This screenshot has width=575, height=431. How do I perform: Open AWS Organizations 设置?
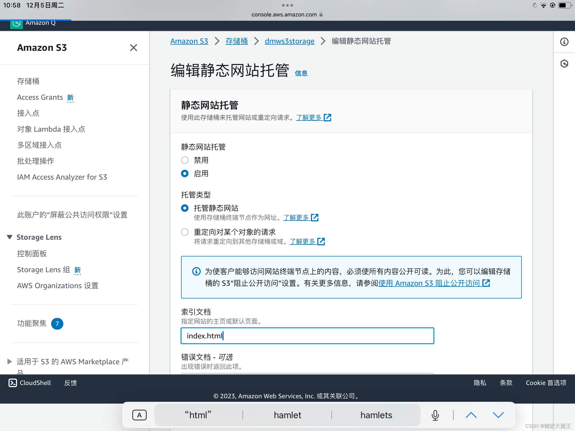[58, 285]
